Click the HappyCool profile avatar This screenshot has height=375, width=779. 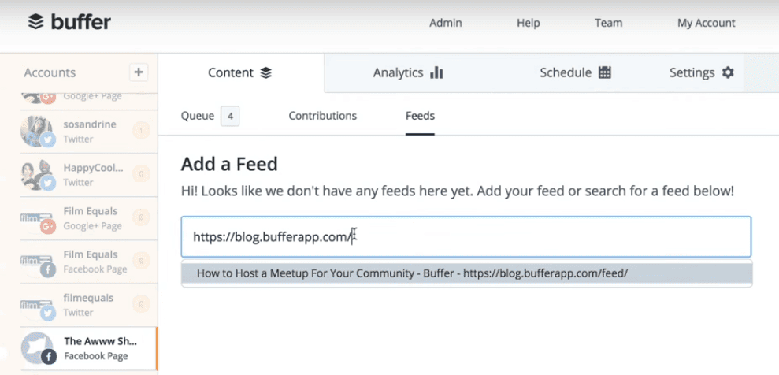[x=37, y=175]
